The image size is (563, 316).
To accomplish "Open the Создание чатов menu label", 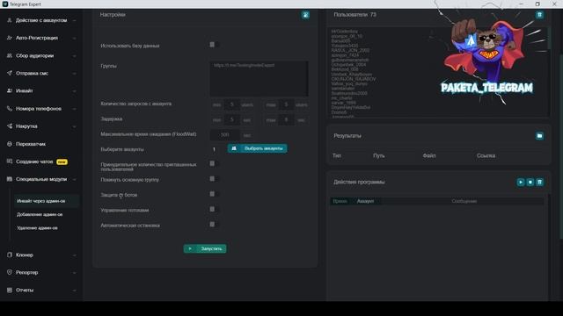I will [x=34, y=162].
